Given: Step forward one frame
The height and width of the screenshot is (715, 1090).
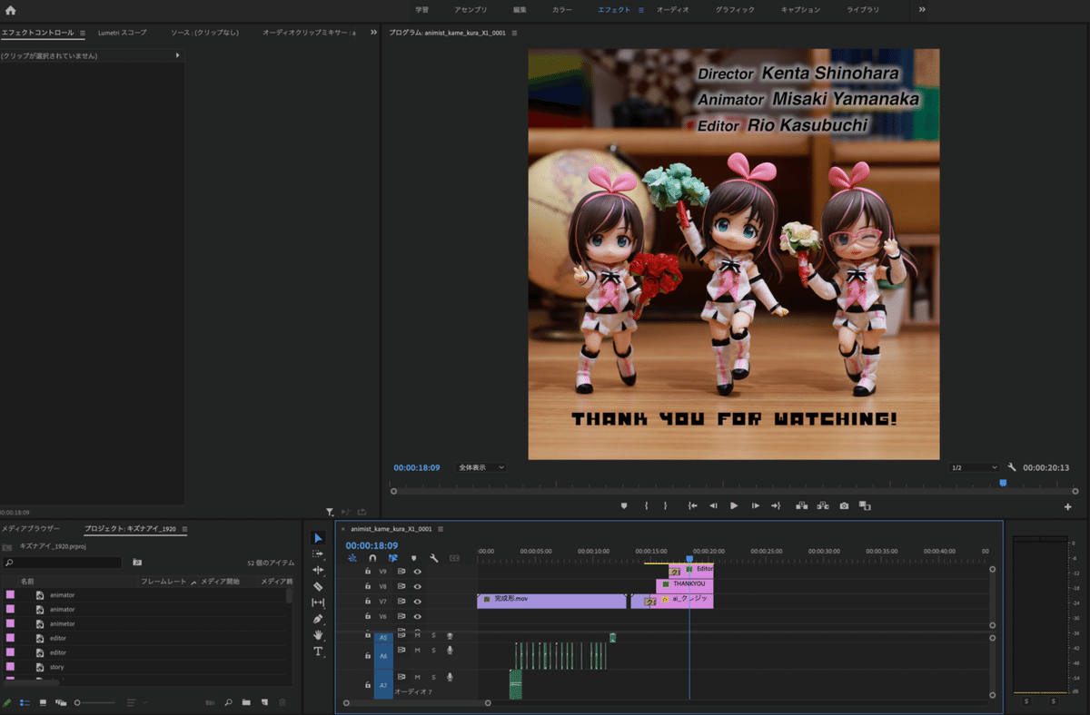Looking at the screenshot, I should coord(755,505).
